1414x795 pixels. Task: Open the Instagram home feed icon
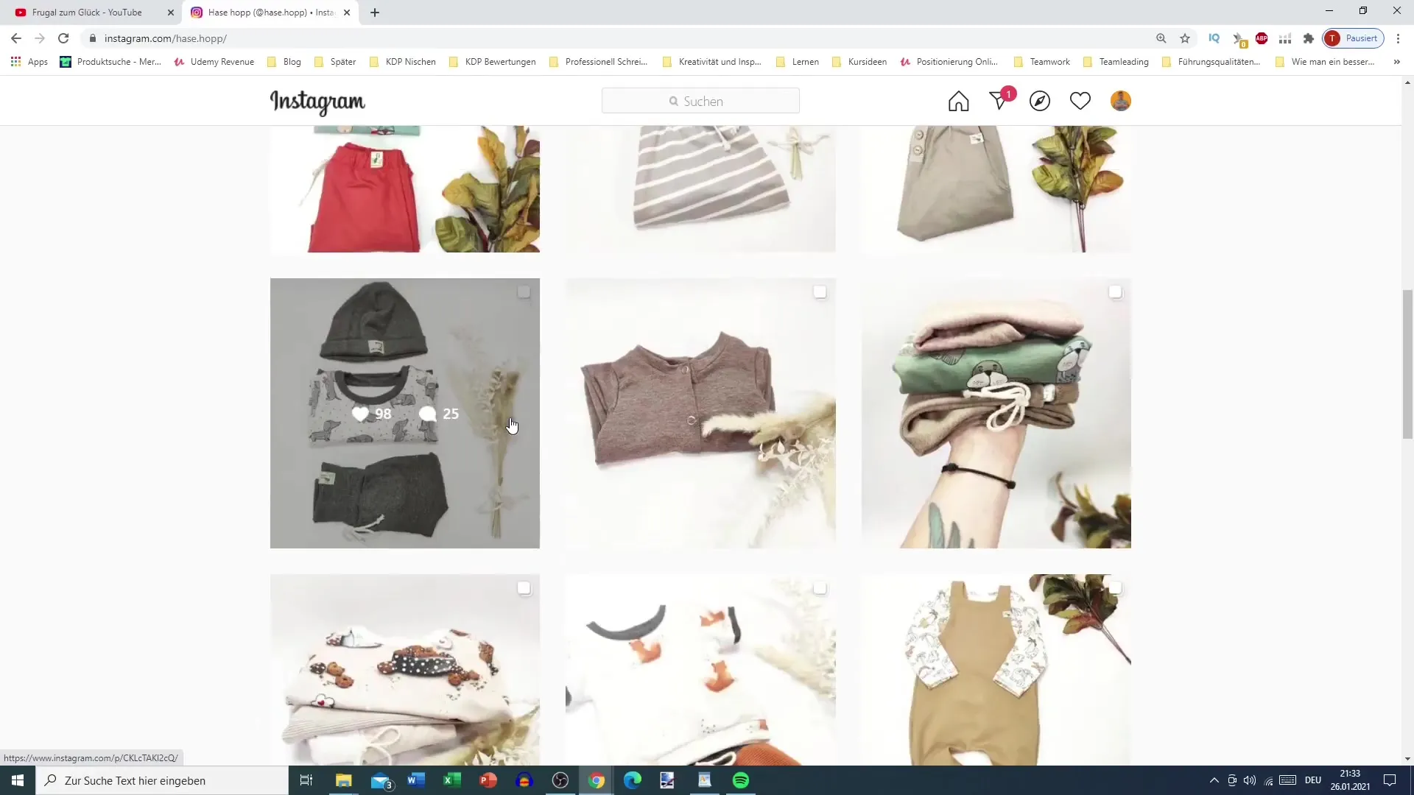(958, 101)
